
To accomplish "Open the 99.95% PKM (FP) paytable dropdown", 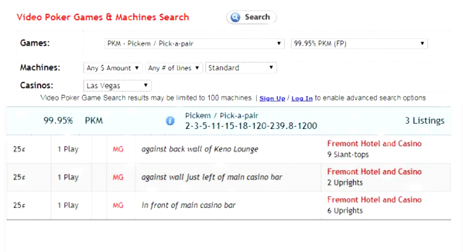I will coord(360,44).
